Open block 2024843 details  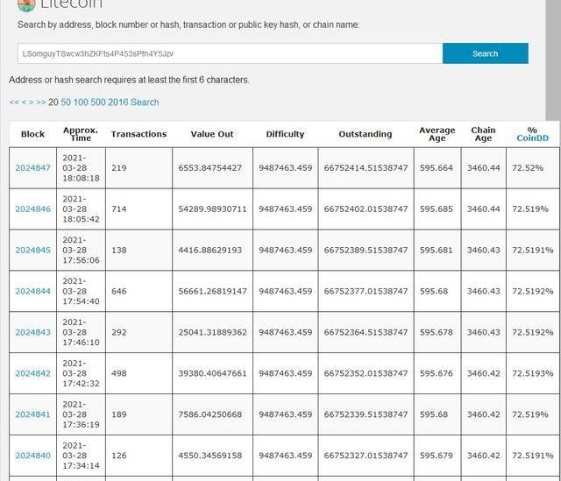pos(32,333)
